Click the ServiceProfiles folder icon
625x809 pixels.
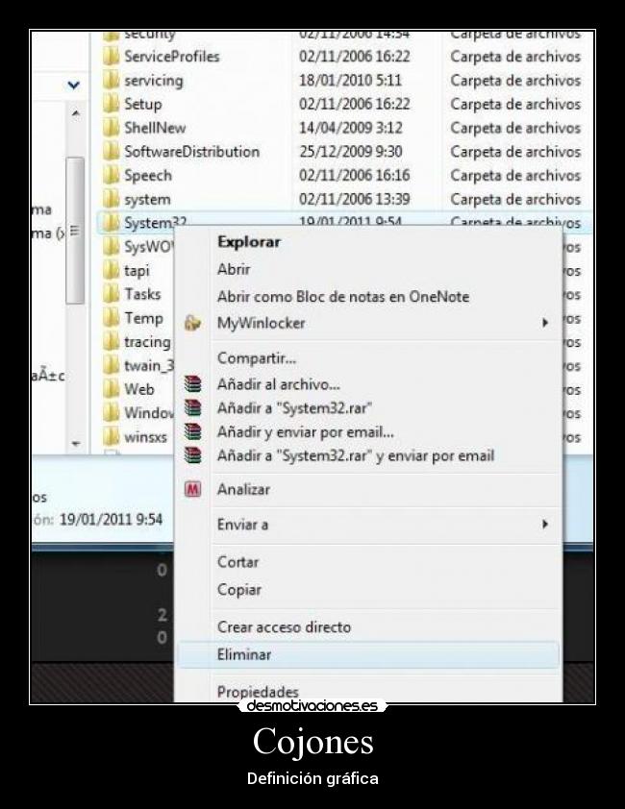111,57
